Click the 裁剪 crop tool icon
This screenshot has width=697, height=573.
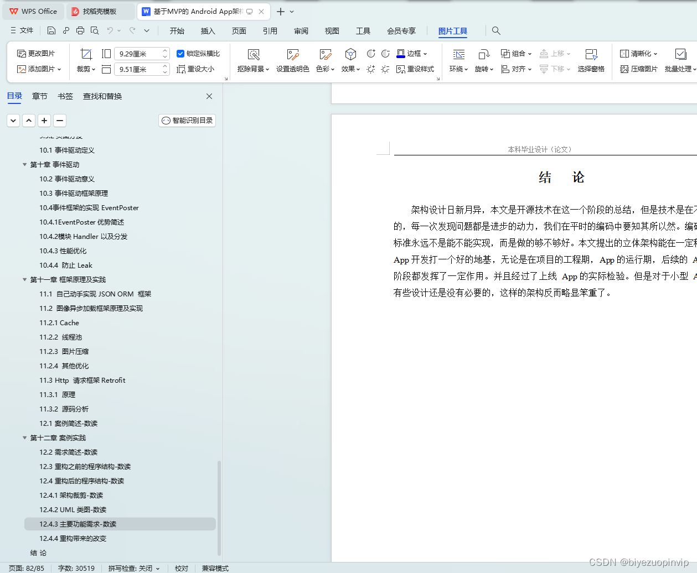[x=86, y=54]
